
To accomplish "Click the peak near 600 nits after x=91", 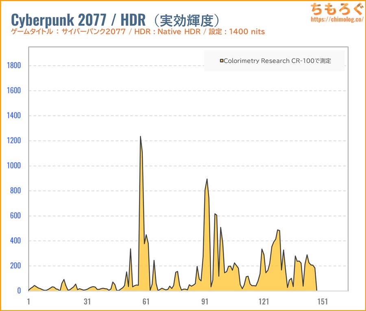I will [215, 214].
